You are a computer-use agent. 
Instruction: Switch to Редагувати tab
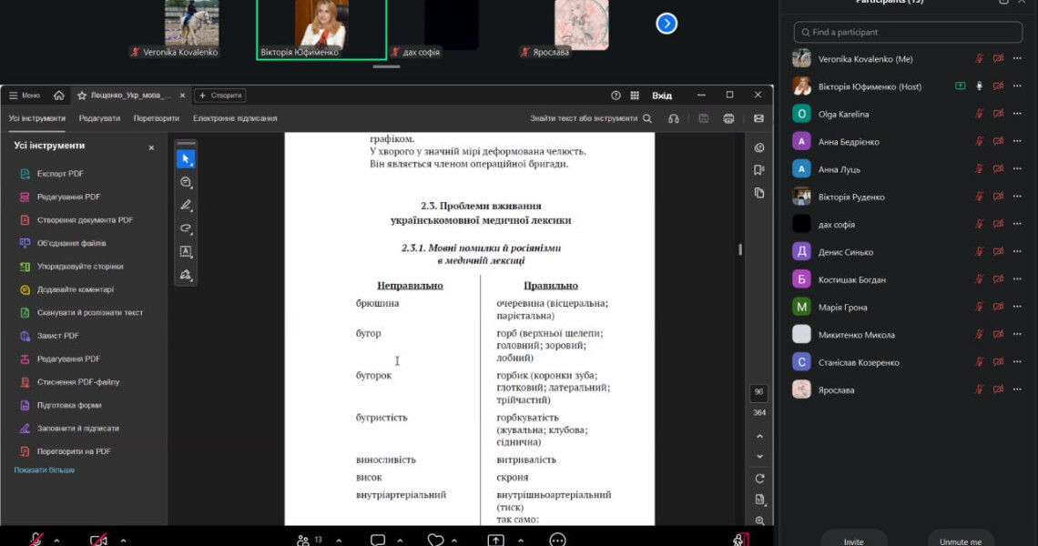(x=99, y=118)
